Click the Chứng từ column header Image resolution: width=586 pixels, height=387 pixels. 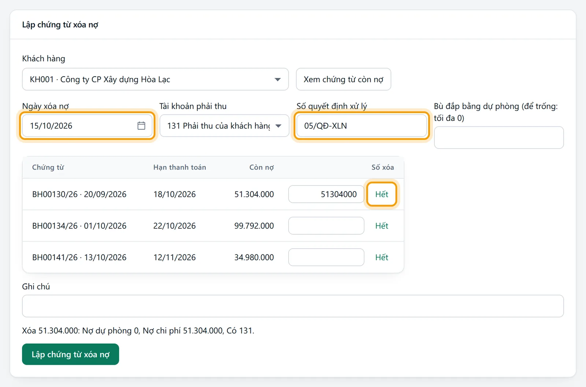(x=48, y=167)
